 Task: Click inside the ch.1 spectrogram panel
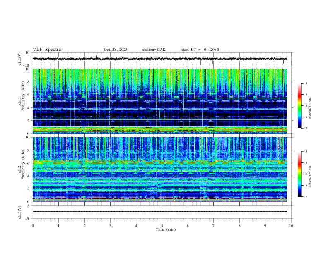pyautogui.click(x=159, y=101)
